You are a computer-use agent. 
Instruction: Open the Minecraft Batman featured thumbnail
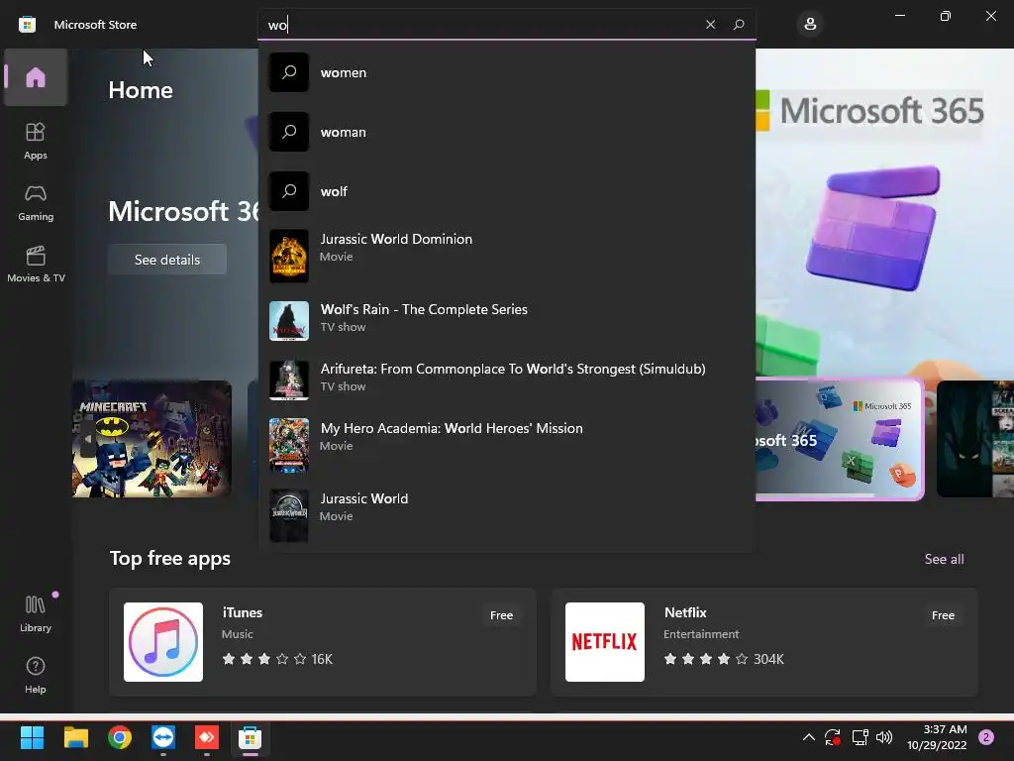(152, 439)
